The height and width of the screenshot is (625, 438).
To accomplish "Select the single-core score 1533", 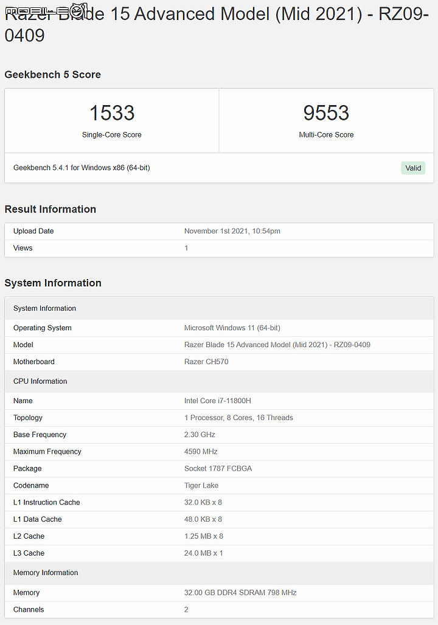I will point(112,113).
